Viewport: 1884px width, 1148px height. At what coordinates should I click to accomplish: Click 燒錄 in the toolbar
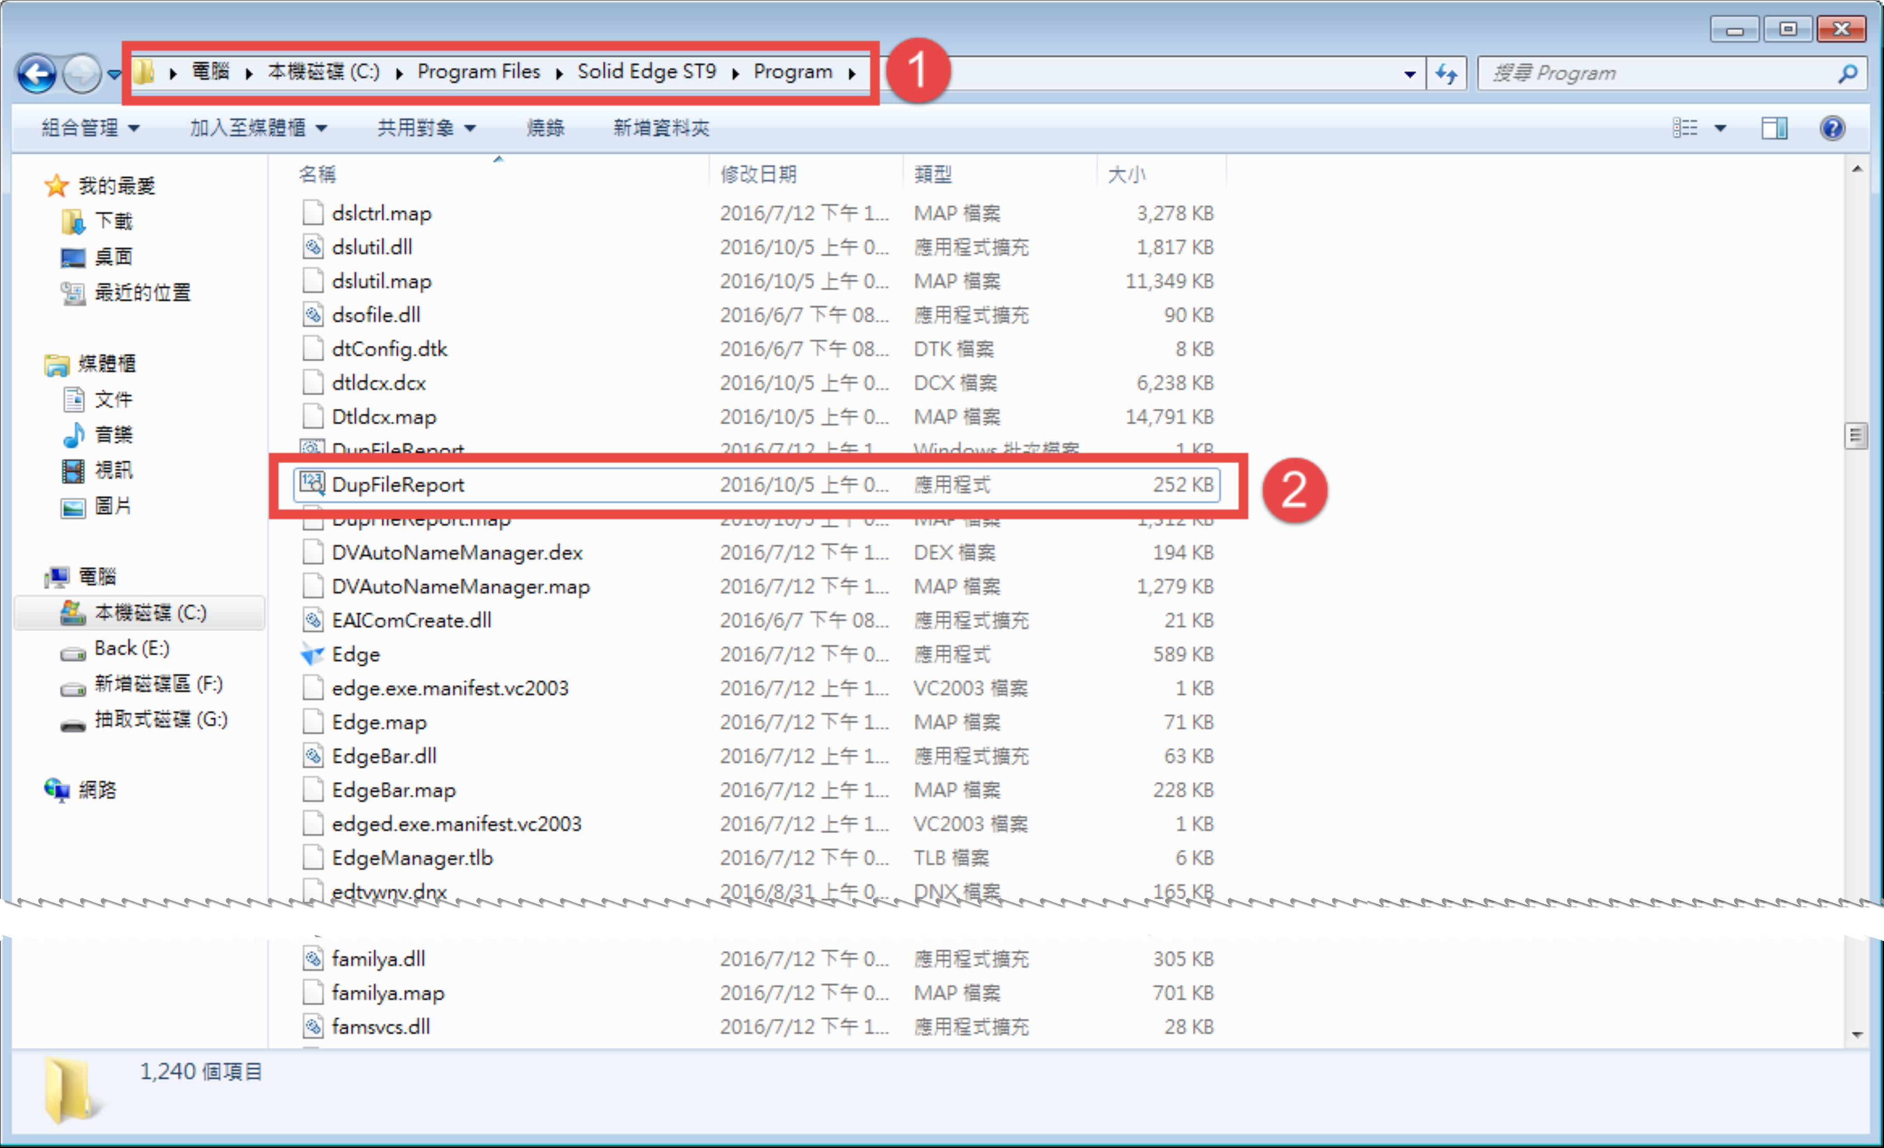(x=545, y=128)
